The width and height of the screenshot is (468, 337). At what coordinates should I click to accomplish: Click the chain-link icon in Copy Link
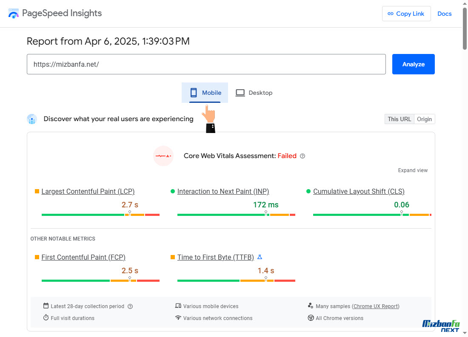click(390, 14)
